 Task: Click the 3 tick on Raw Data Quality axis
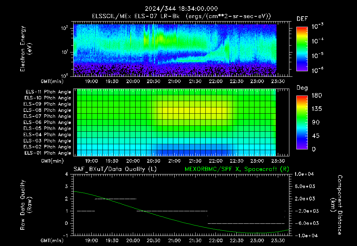coord(67,186)
